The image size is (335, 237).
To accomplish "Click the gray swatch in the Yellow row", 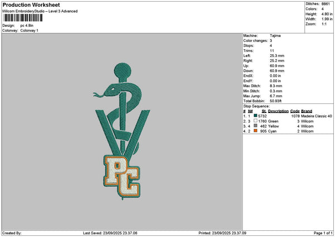I will tap(255, 126).
